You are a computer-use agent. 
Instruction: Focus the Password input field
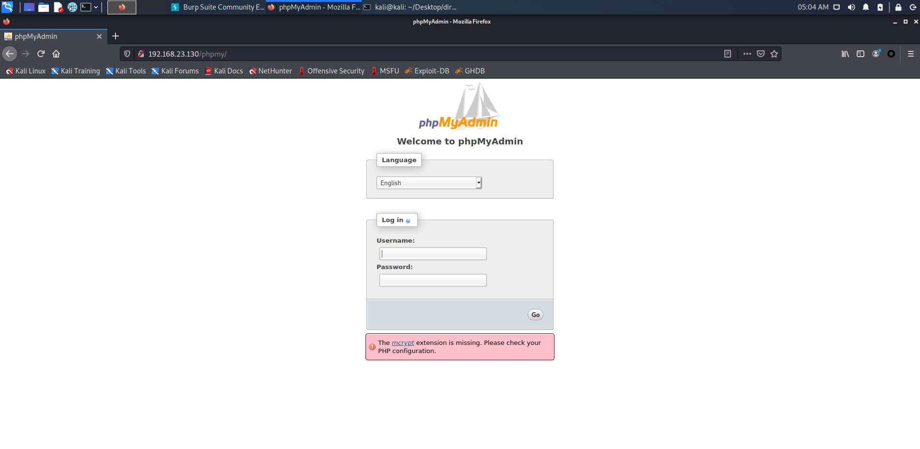433,280
